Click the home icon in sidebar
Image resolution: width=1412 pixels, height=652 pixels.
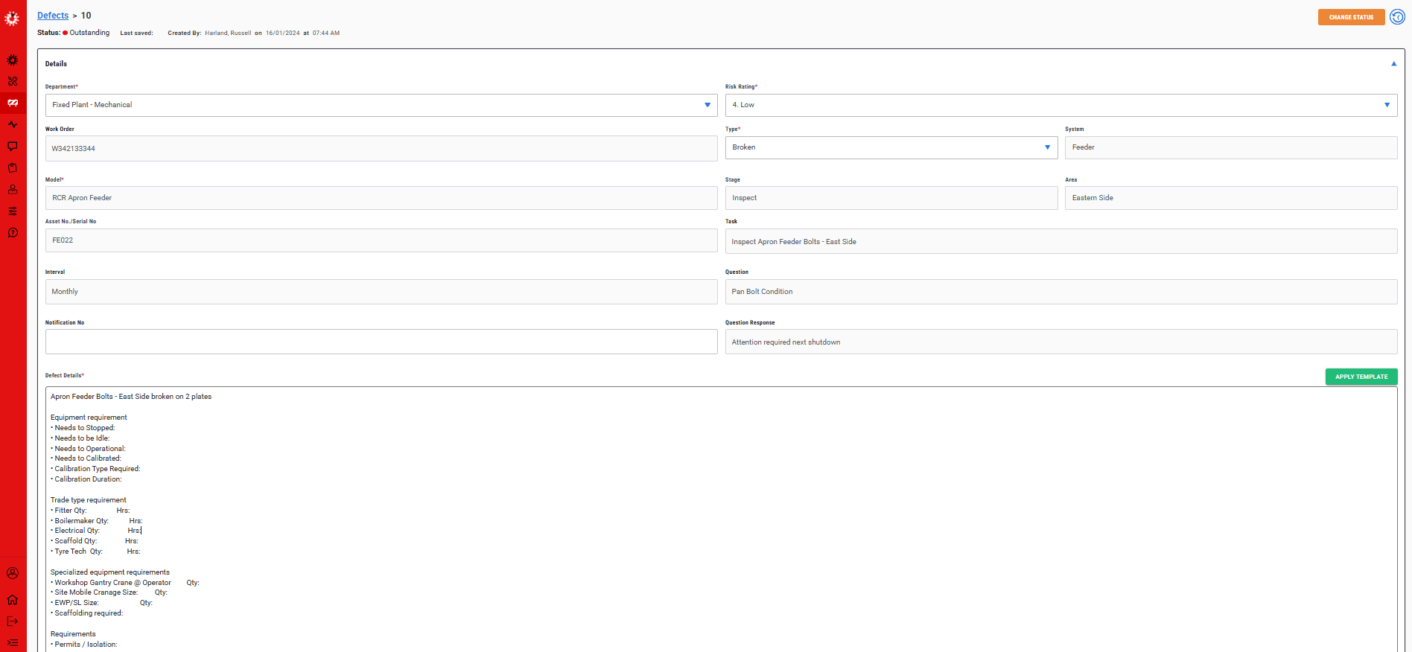coord(13,599)
